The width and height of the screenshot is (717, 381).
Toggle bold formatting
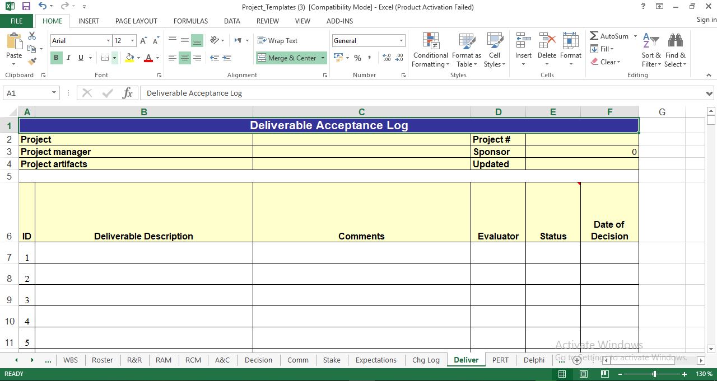pos(55,58)
